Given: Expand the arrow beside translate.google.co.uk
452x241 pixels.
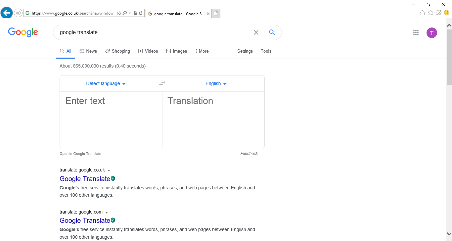Looking at the screenshot, I should click(x=109, y=170).
